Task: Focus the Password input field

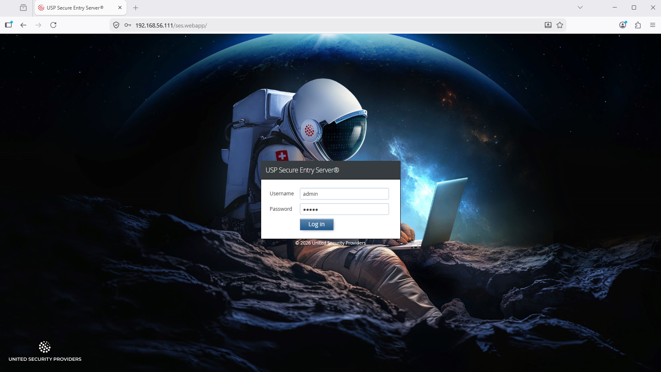Action: pyautogui.click(x=344, y=209)
